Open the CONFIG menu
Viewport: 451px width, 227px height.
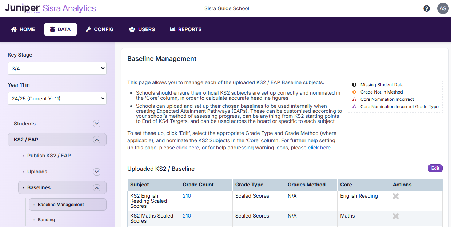[x=100, y=29]
